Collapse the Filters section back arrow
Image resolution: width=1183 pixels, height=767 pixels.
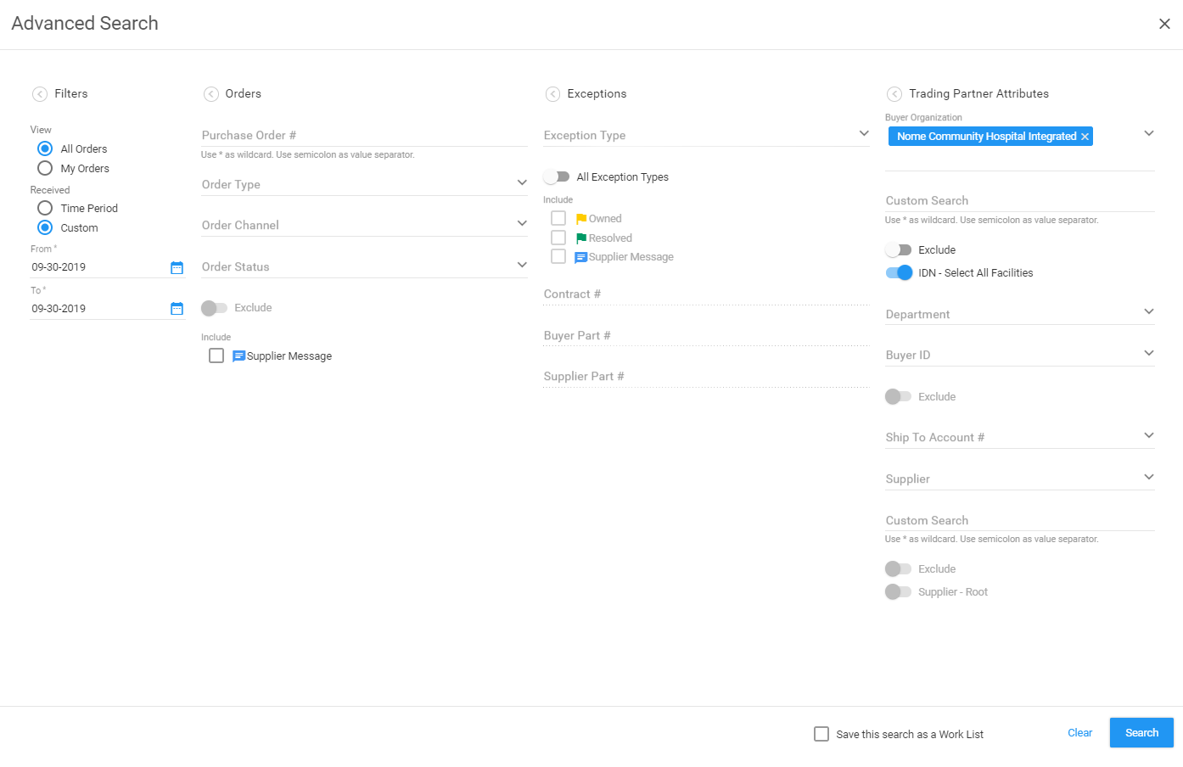[40, 94]
